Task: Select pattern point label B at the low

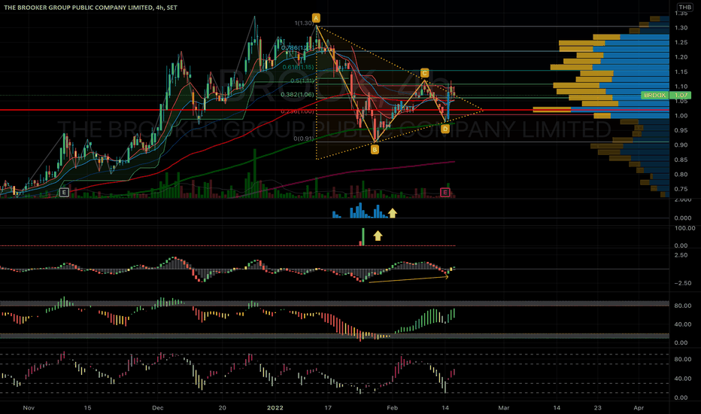Action: coord(375,150)
